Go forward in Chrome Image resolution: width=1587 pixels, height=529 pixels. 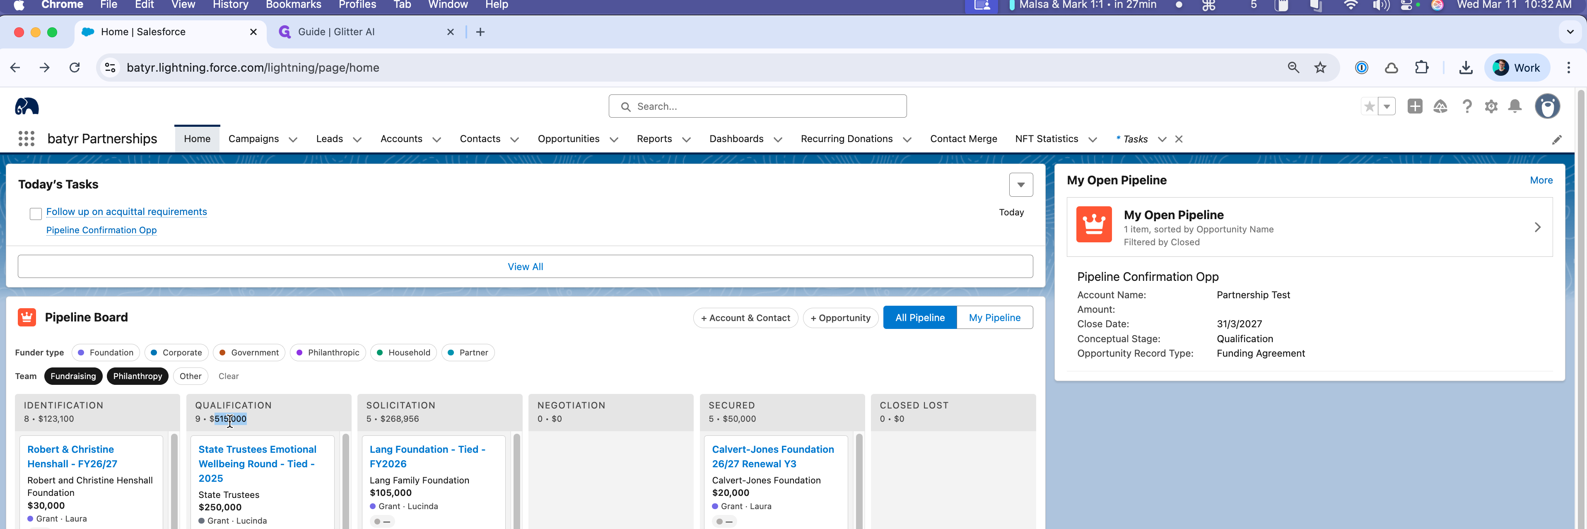44,68
